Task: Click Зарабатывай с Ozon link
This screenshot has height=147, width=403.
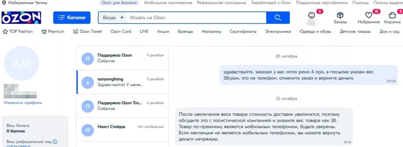Action: tap(271, 3)
